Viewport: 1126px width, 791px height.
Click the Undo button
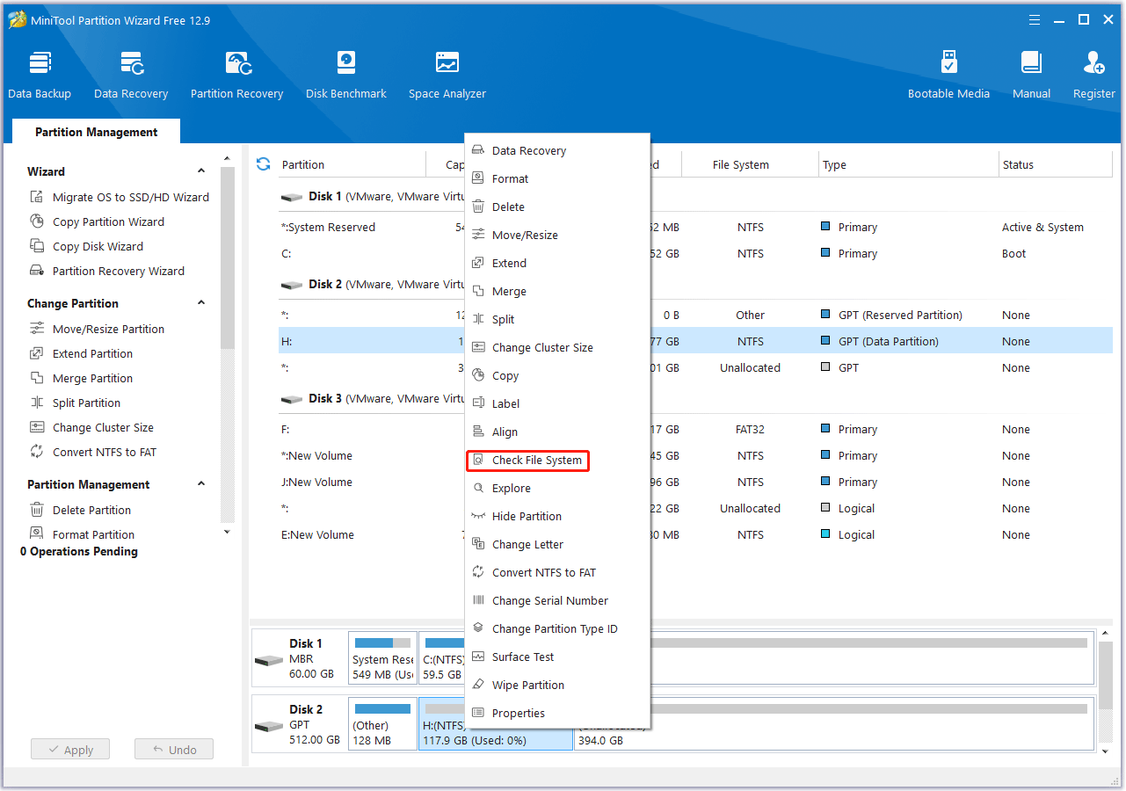174,750
